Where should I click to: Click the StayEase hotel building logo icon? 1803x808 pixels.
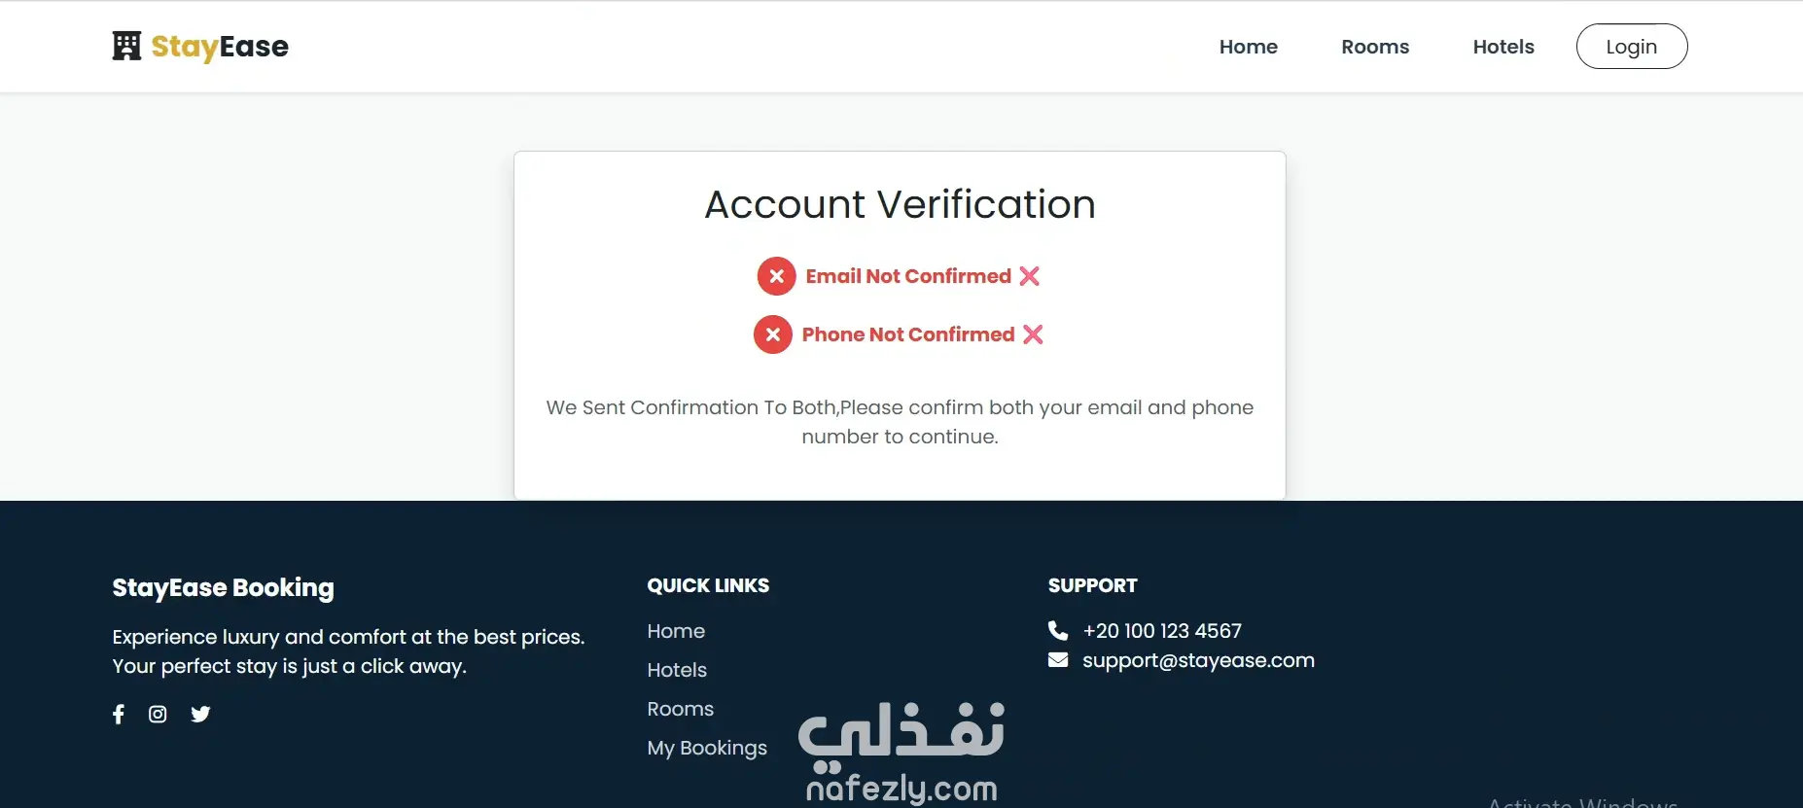click(126, 46)
